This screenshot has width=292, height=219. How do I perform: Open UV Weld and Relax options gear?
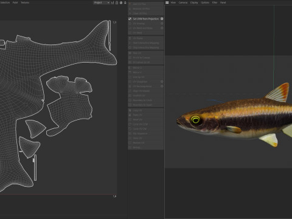click(162, 28)
